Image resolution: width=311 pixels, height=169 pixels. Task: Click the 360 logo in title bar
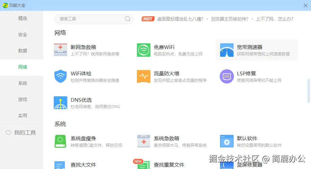(x=5, y=5)
